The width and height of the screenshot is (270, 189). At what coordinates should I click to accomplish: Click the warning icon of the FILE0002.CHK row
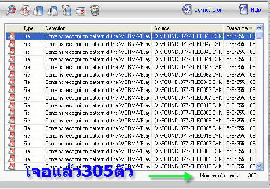tap(12, 143)
